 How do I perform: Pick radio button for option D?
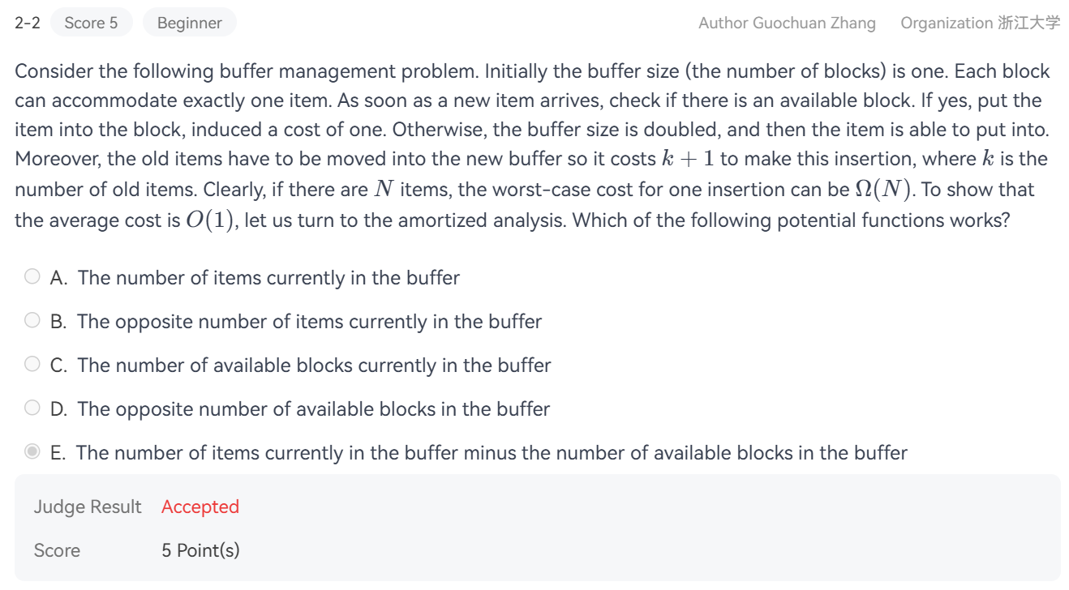(32, 408)
